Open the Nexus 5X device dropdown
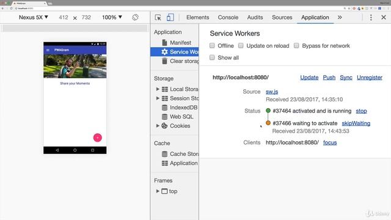Image resolution: width=391 pixels, height=220 pixels. (34, 17)
